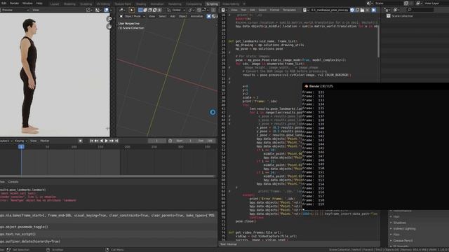This screenshot has width=449, height=252.
Task: Open the text file folder icon
Action: [362, 10]
